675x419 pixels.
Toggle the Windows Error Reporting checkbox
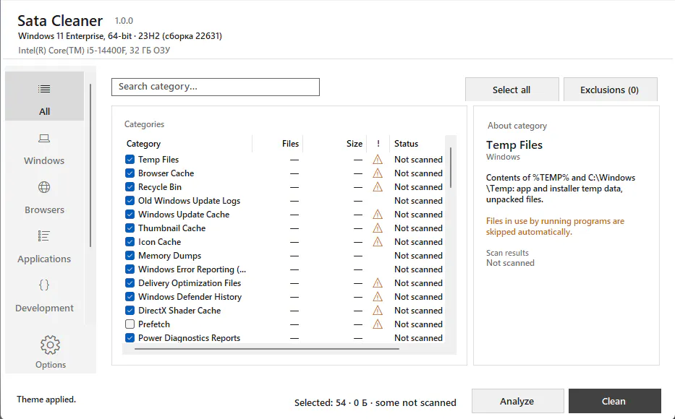point(130,269)
